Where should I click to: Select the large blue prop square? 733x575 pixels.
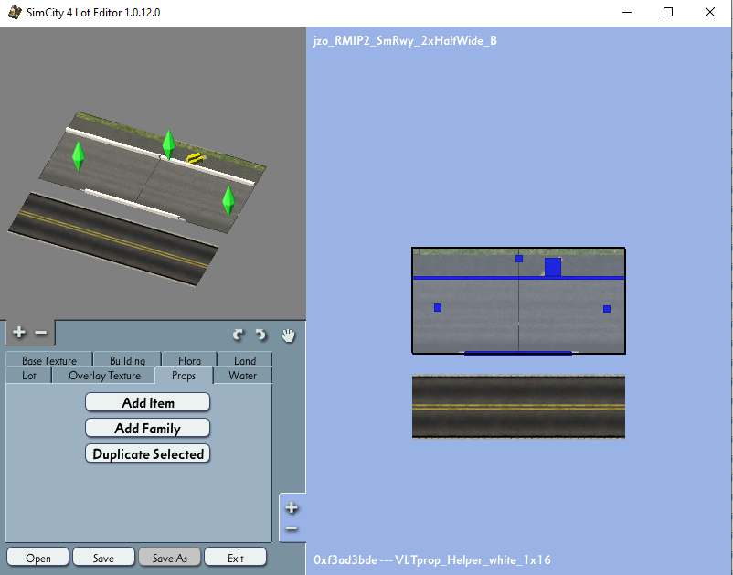pyautogui.click(x=553, y=267)
